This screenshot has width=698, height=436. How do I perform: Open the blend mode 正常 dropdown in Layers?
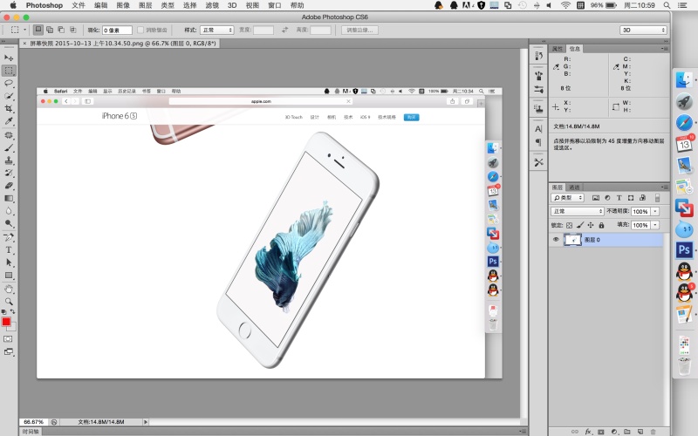tap(578, 211)
